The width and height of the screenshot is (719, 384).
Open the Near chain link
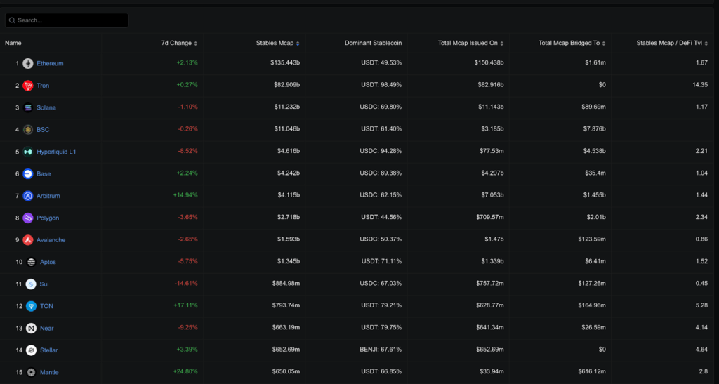47,328
